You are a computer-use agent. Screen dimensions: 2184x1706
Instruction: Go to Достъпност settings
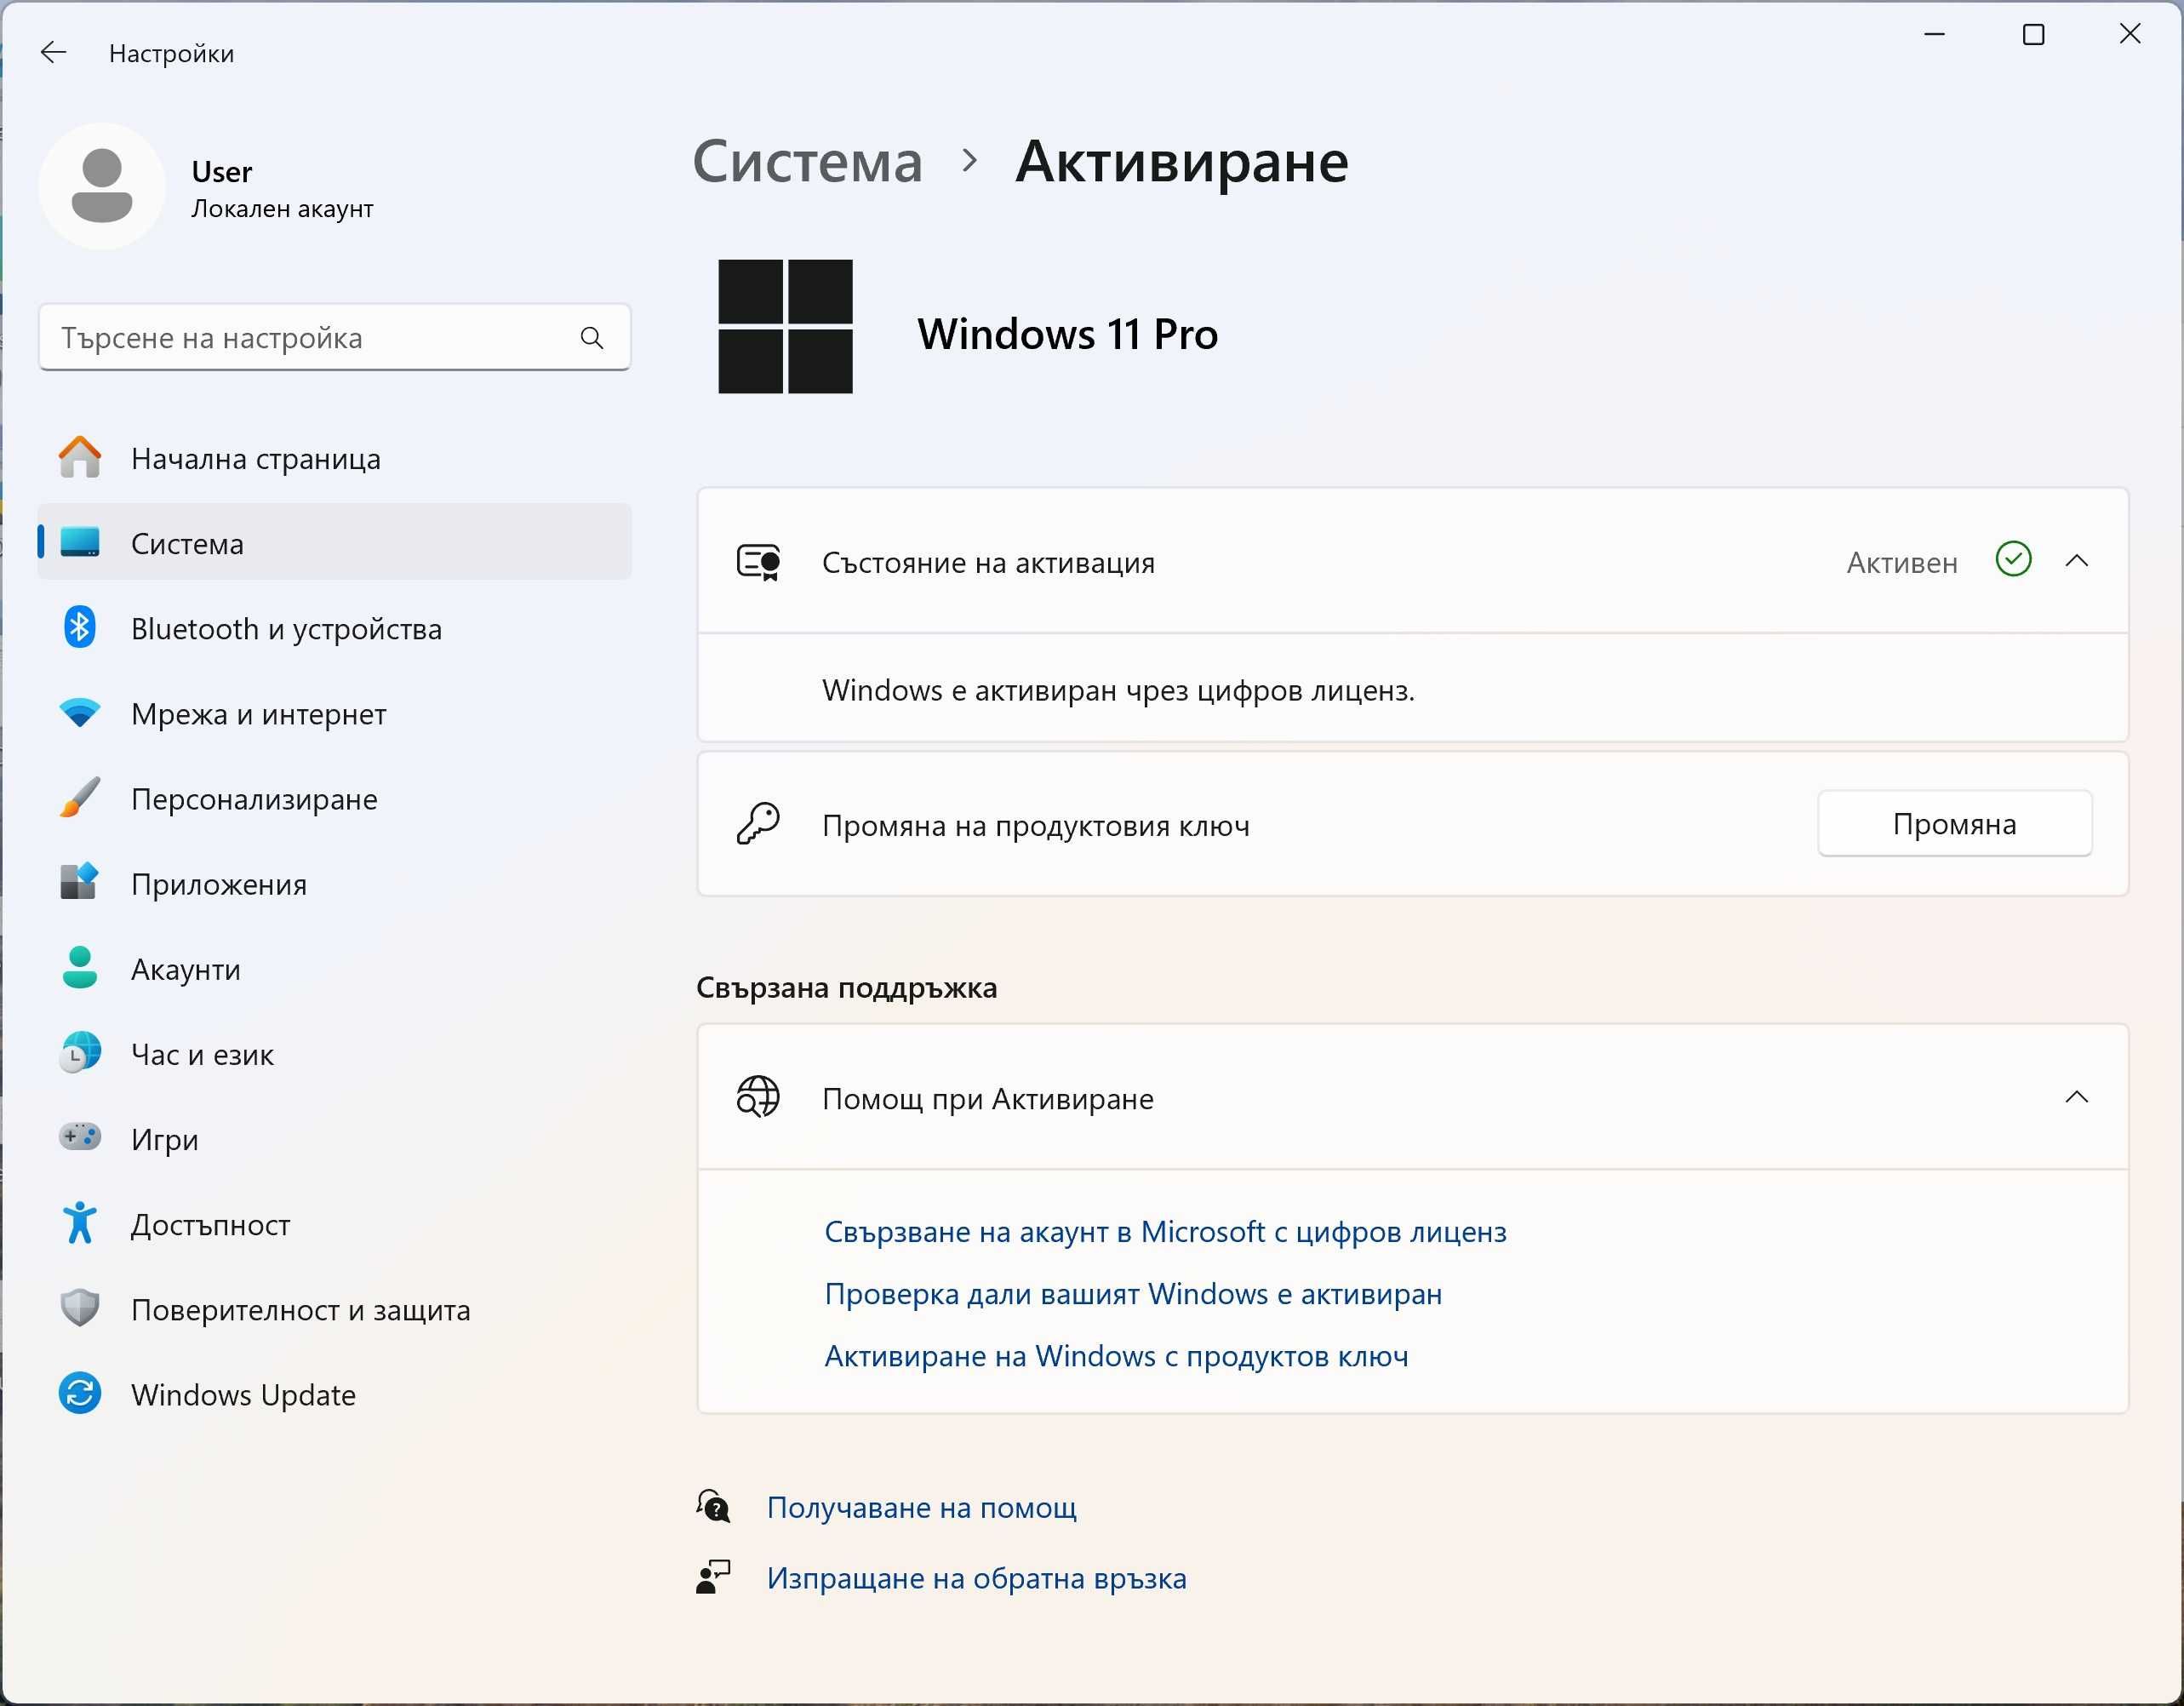click(x=335, y=1224)
